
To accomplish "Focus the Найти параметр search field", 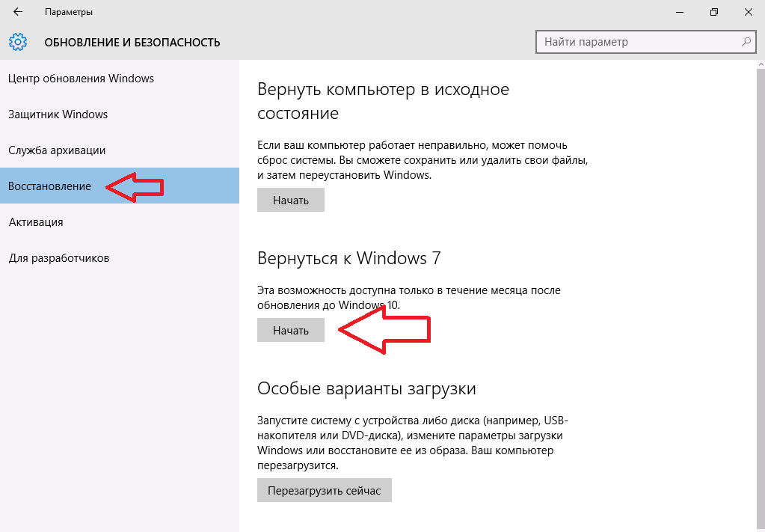I will point(646,42).
